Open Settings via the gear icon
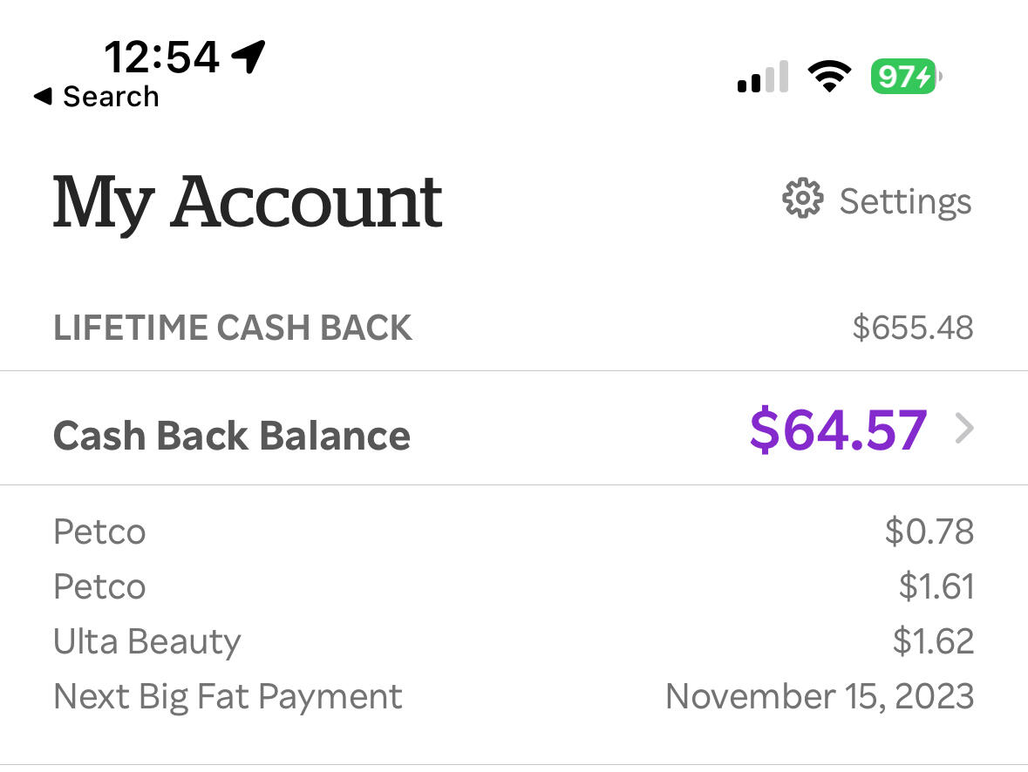 pos(802,198)
